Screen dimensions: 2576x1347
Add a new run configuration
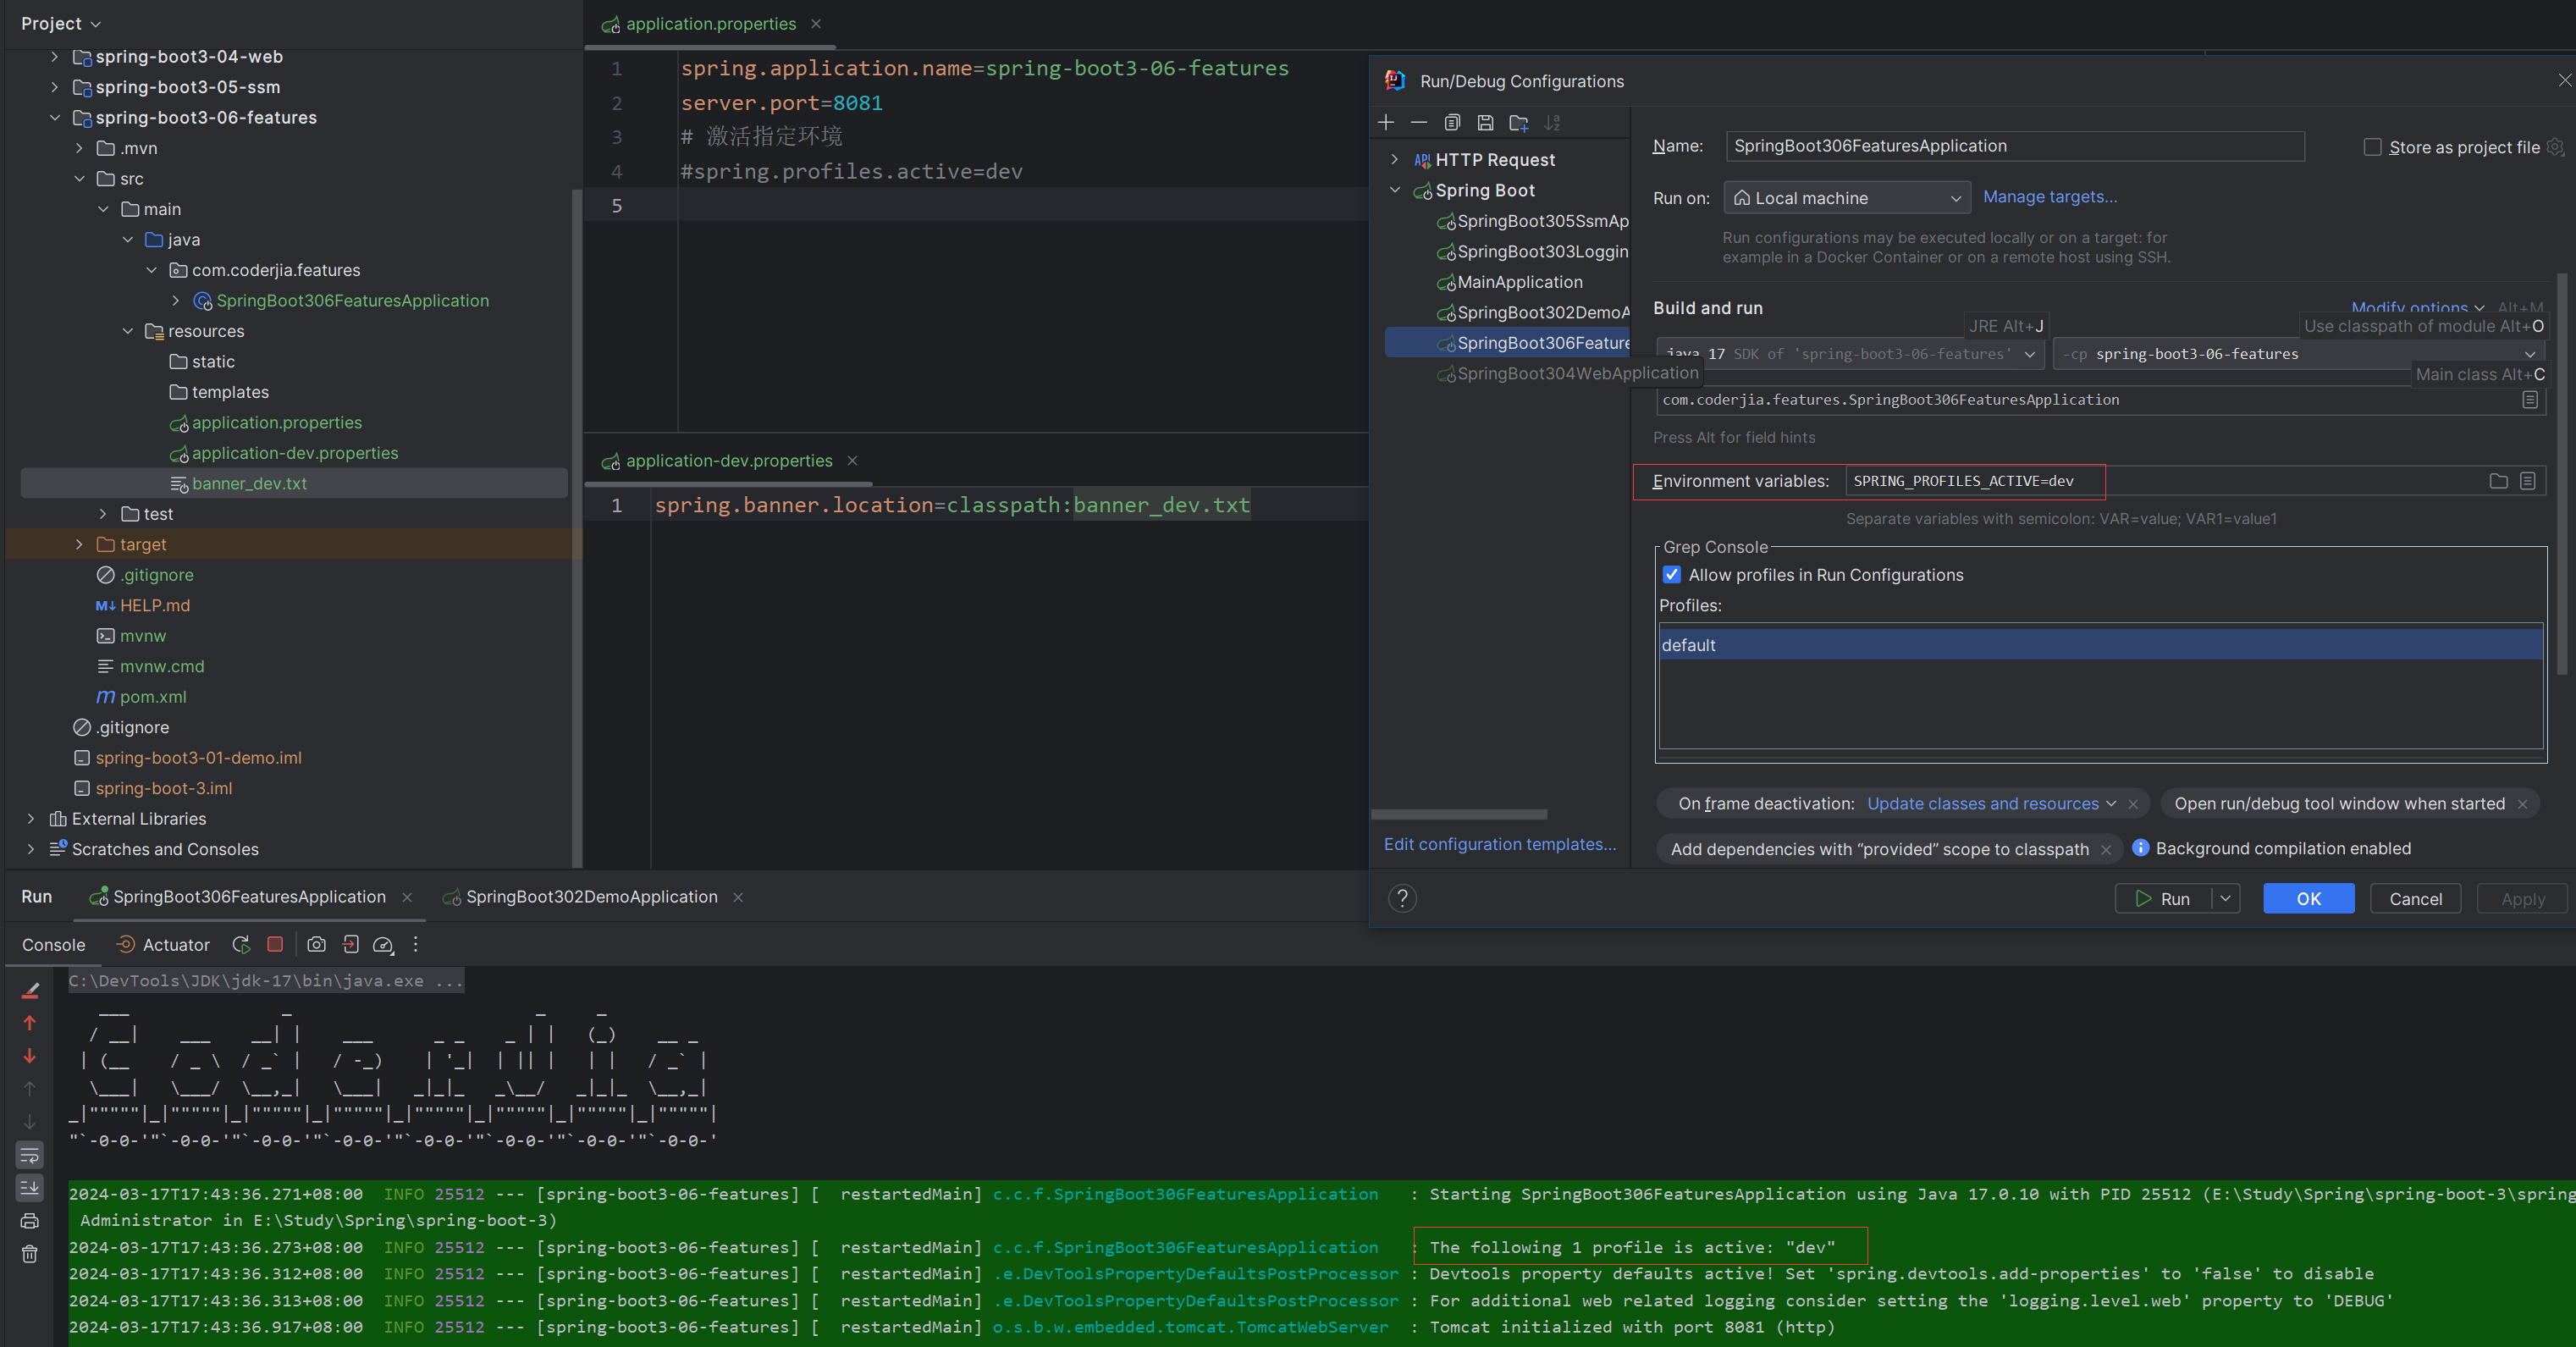(1386, 122)
